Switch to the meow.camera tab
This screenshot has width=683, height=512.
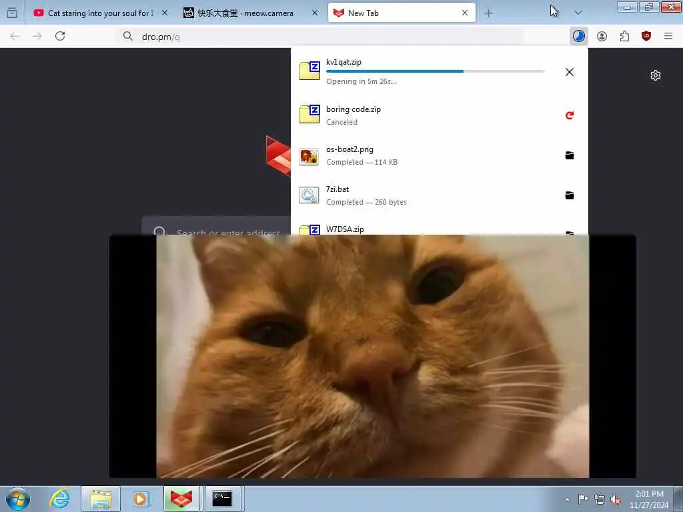(245, 13)
